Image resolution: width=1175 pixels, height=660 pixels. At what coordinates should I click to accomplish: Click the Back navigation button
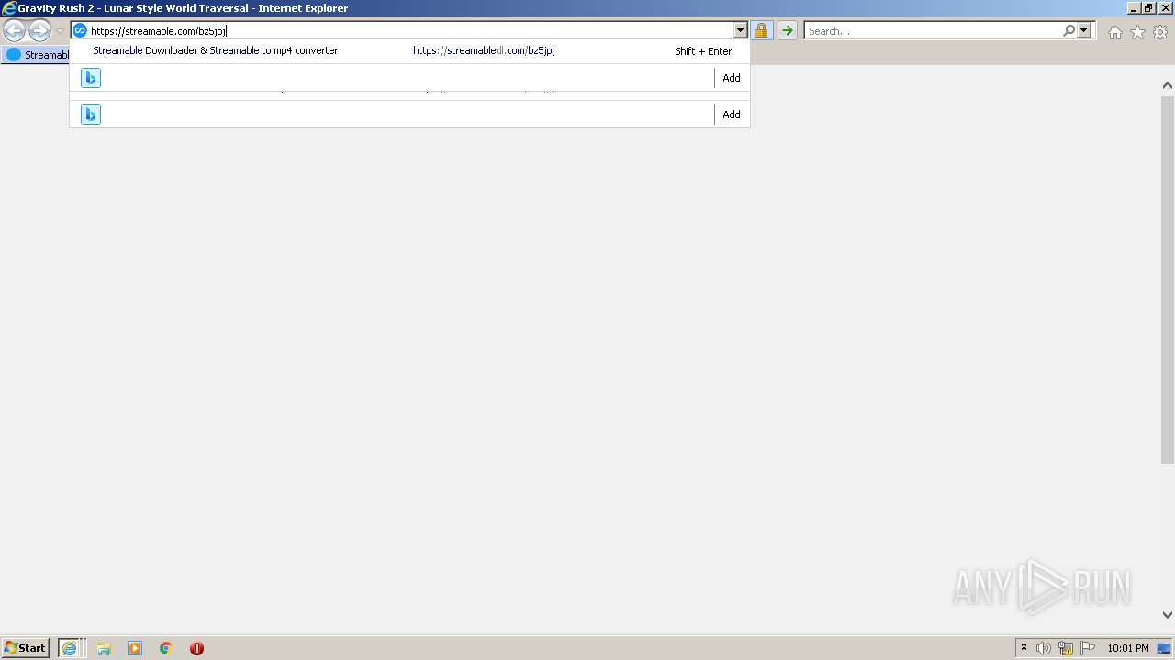(x=14, y=31)
